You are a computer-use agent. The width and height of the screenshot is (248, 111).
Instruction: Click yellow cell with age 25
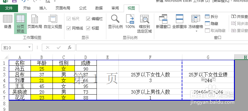[x=42, y=69]
